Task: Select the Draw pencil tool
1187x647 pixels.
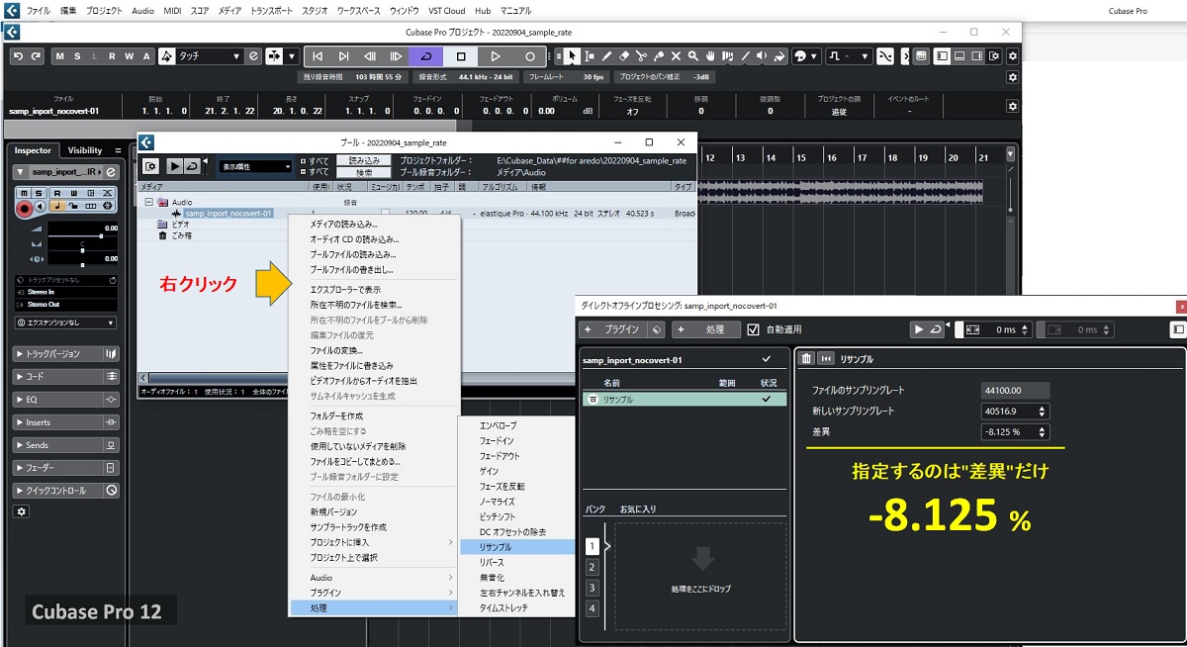Action: pyautogui.click(x=606, y=56)
